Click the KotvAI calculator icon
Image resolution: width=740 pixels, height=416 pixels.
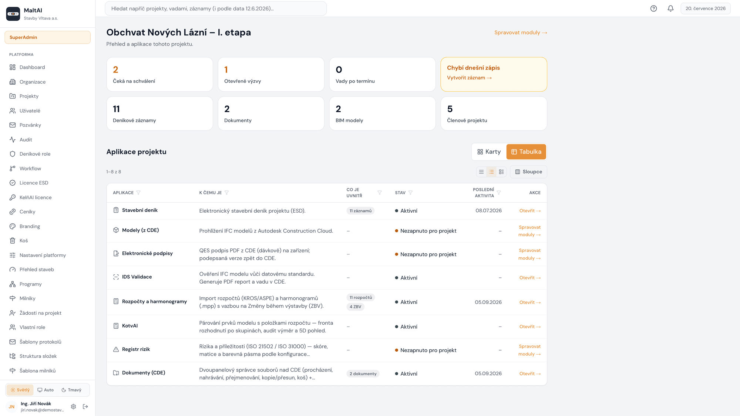point(116,326)
